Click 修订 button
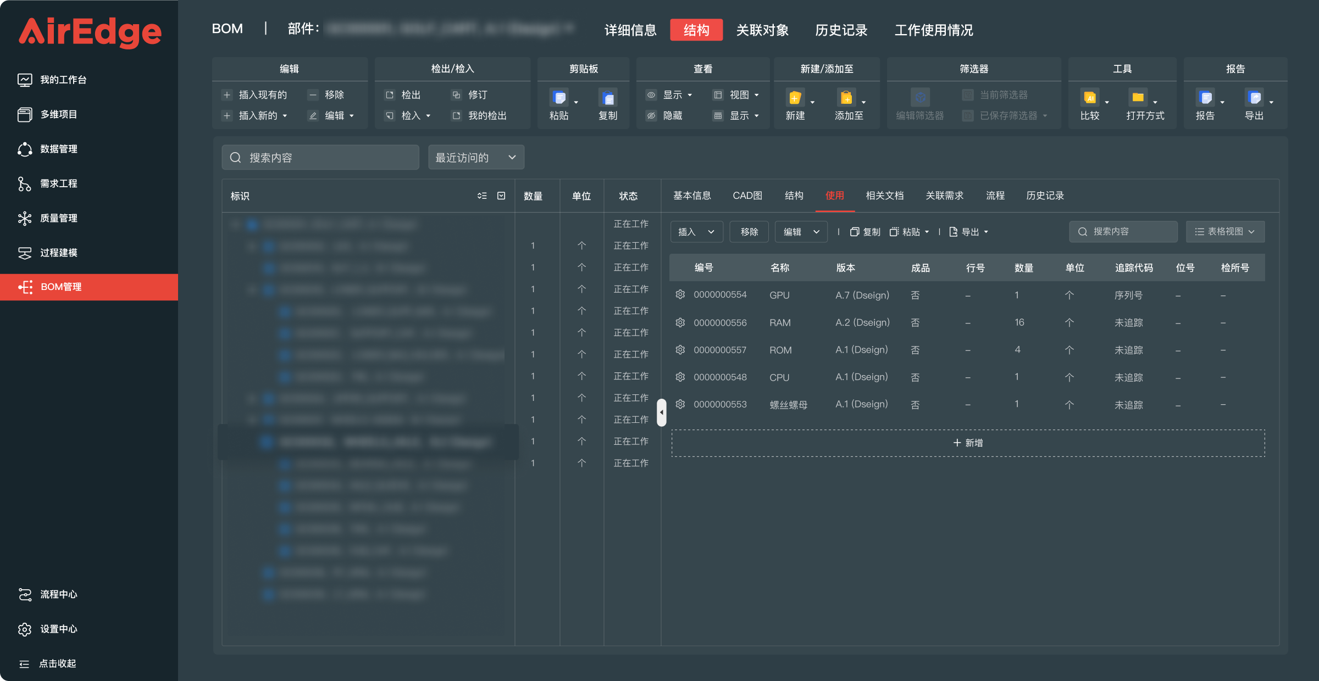The image size is (1319, 681). pyautogui.click(x=470, y=95)
